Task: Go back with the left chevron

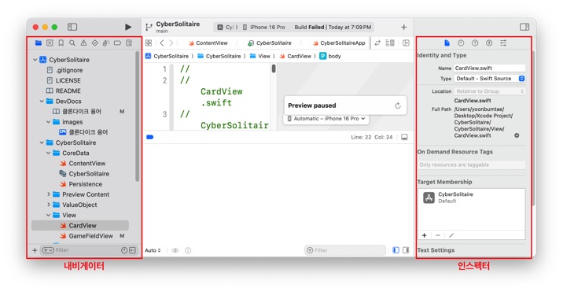Action: click(x=162, y=43)
